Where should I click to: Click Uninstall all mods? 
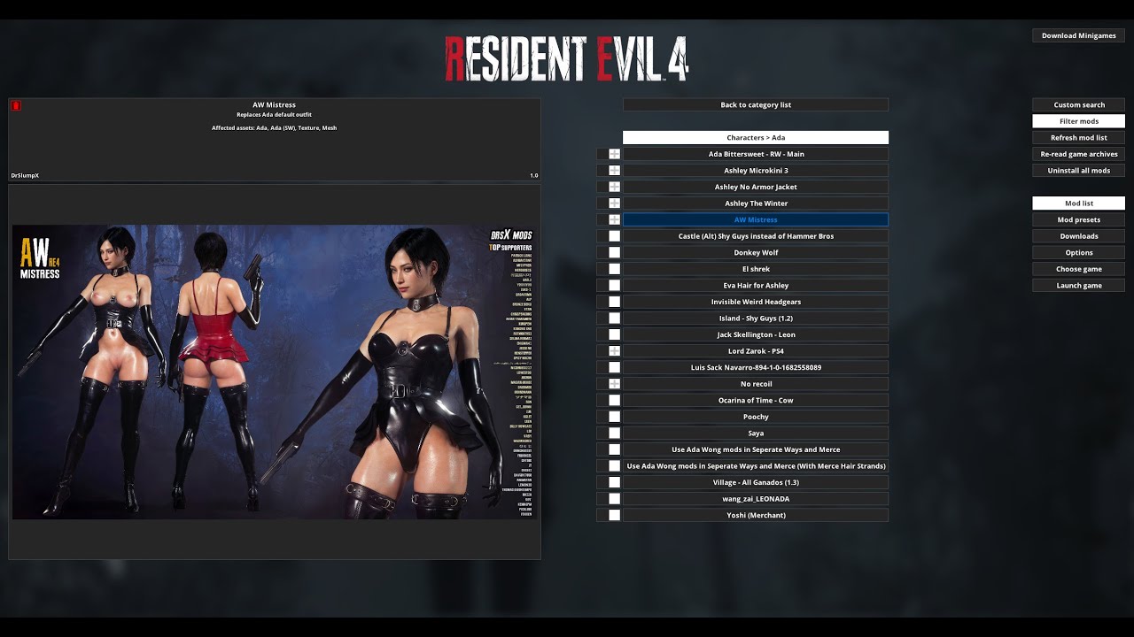coord(1078,170)
